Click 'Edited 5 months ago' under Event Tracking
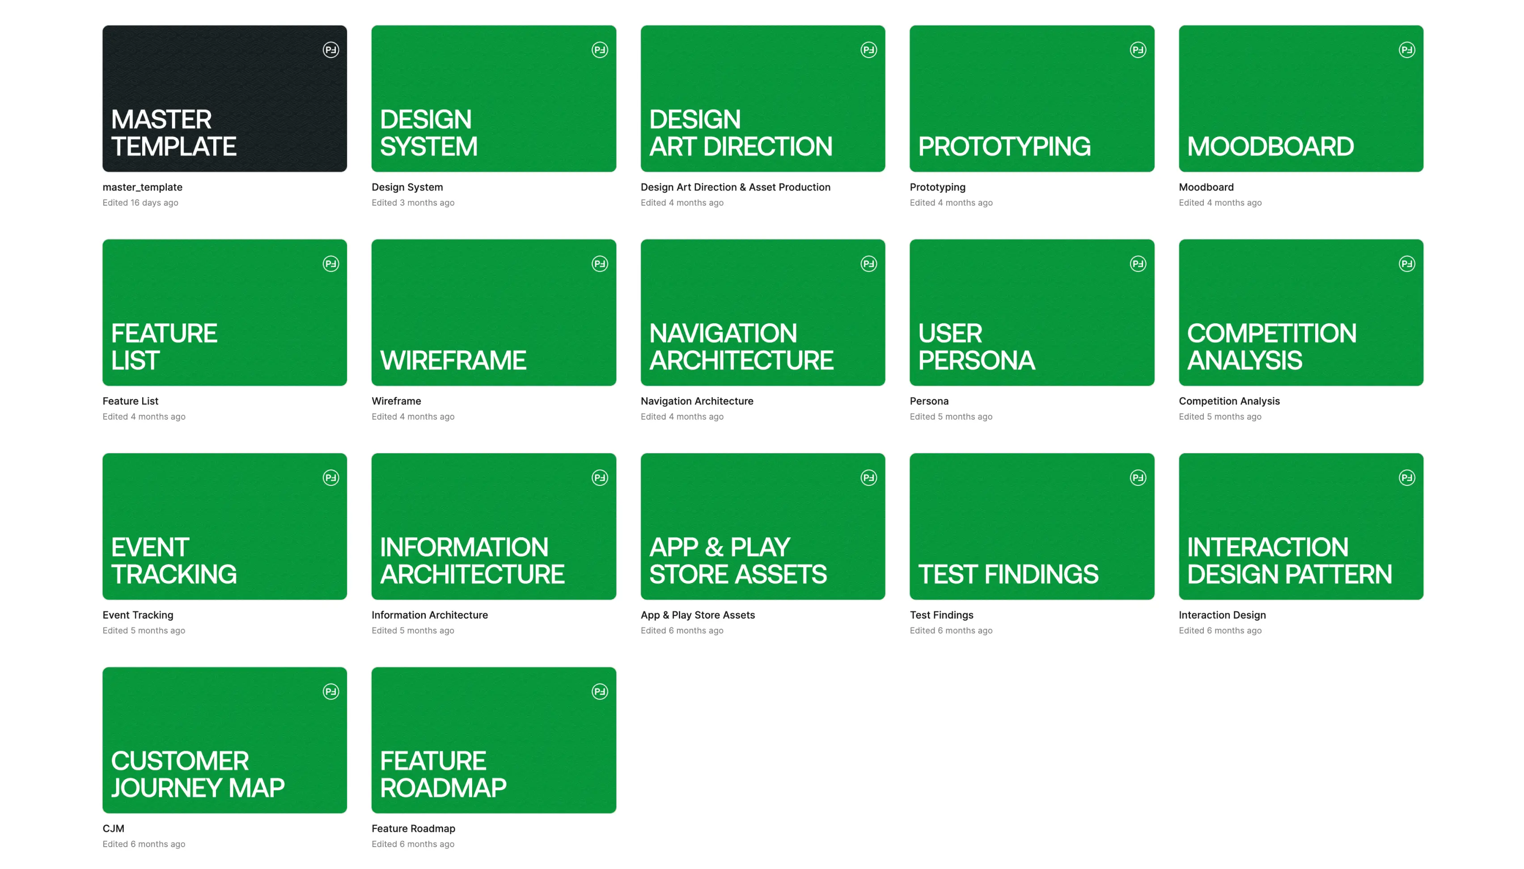The height and width of the screenshot is (869, 1524). coord(144,630)
